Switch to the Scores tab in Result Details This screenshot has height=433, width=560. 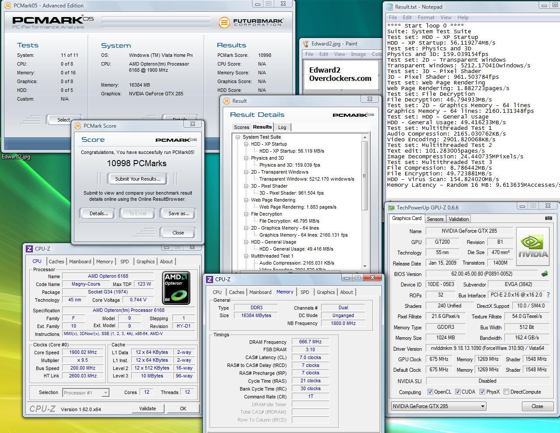(x=241, y=127)
